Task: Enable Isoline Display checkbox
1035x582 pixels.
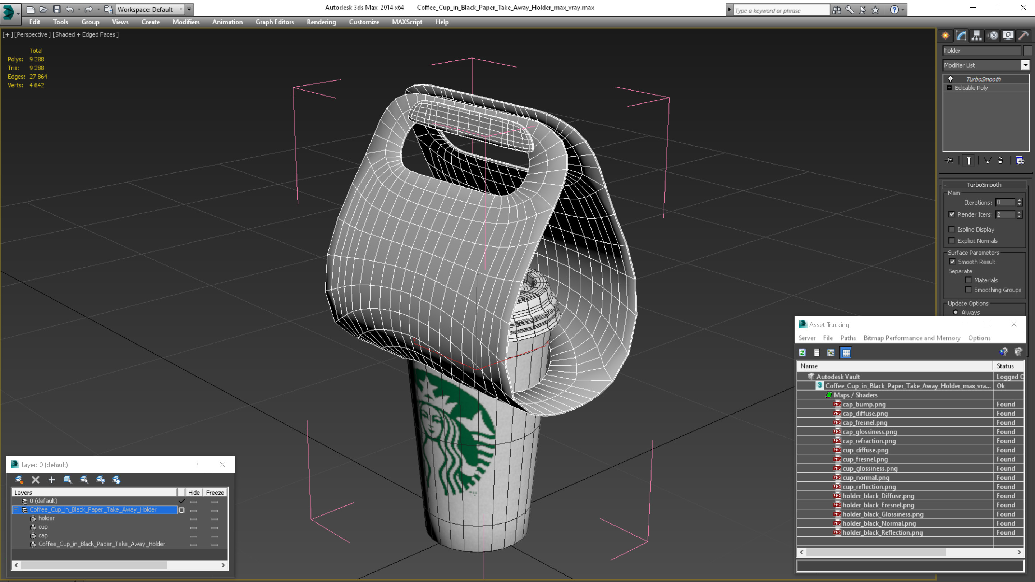Action: (952, 229)
